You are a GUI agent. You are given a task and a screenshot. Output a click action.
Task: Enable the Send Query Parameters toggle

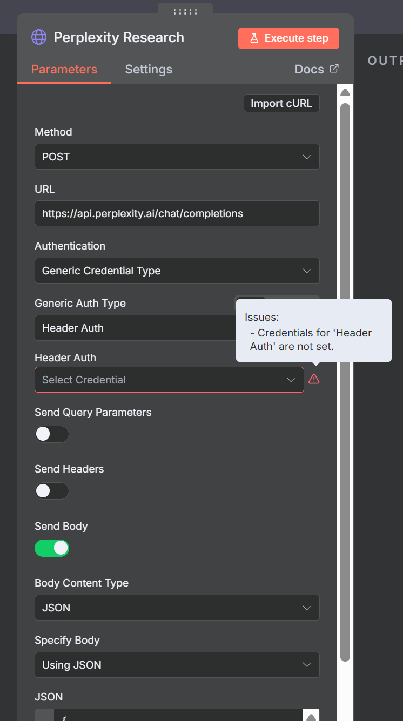coord(52,434)
